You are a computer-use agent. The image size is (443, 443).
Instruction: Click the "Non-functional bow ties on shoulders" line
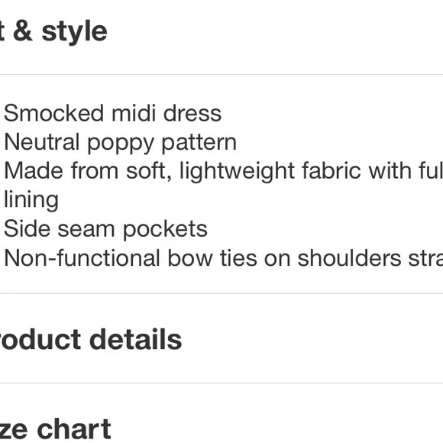(x=224, y=258)
